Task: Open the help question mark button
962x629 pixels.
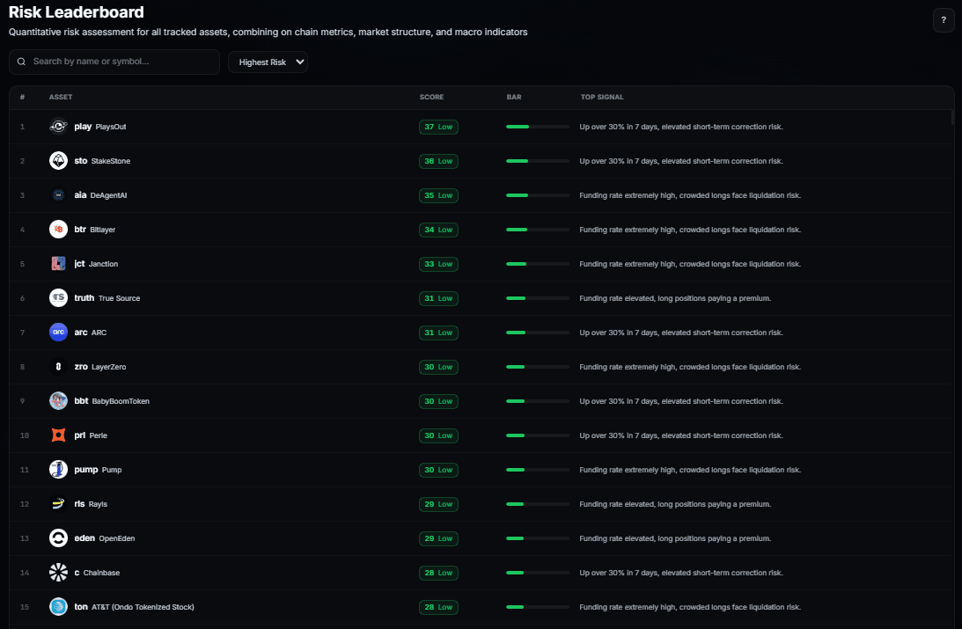Action: (944, 19)
